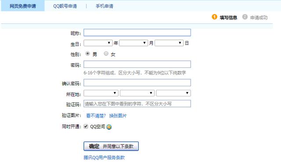Click the 换张图片 link
The height and width of the screenshot is (166, 281).
click(x=118, y=116)
